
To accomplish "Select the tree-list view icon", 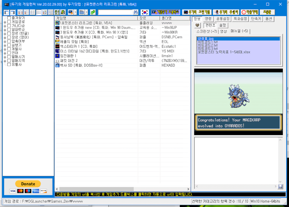I will 32,12.
